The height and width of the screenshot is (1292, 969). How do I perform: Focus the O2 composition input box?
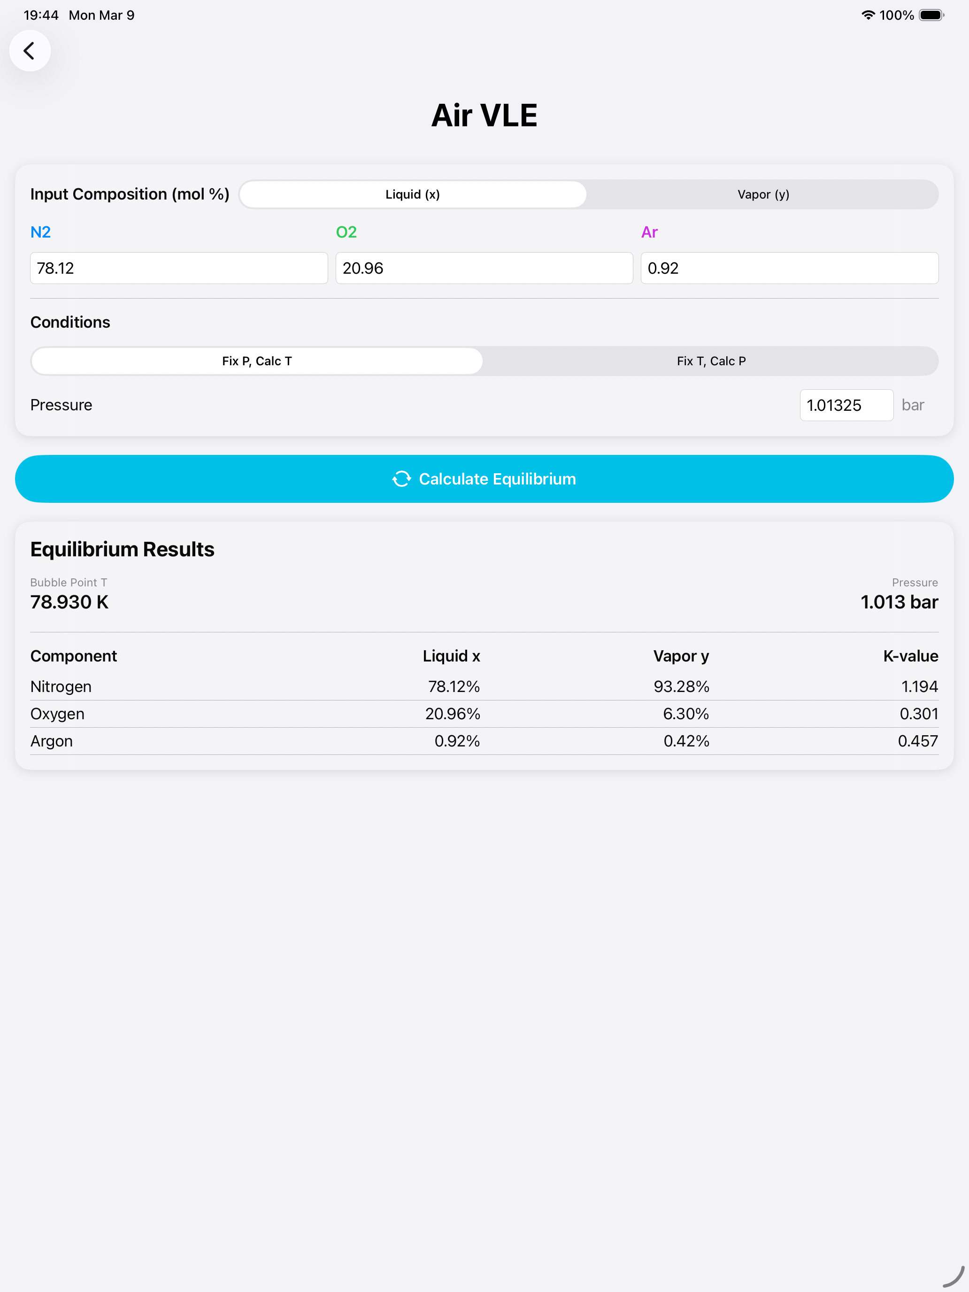pyautogui.click(x=484, y=268)
